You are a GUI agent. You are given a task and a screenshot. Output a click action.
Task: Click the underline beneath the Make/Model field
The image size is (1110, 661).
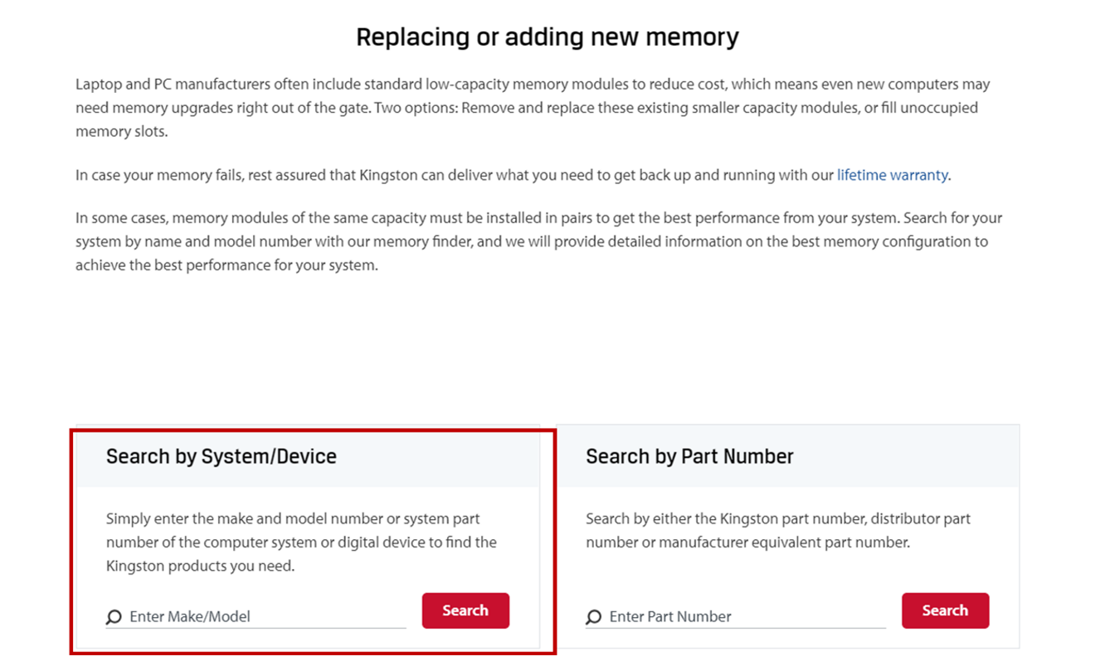click(x=256, y=628)
